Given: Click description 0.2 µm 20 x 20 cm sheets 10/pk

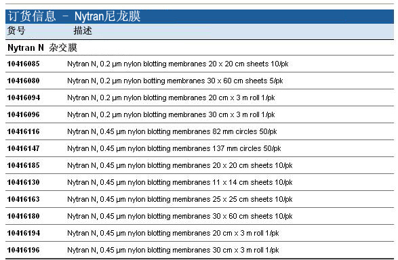Looking at the screenshot, I should point(178,64).
